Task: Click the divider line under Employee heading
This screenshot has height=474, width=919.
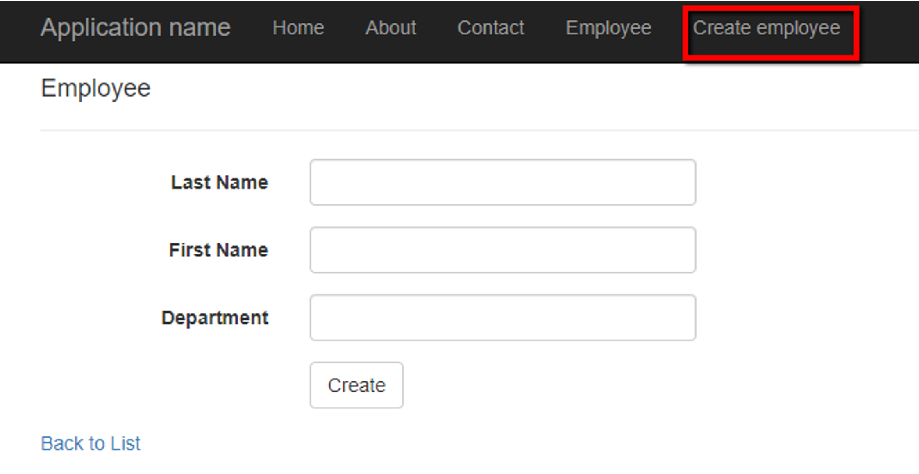Action: pyautogui.click(x=451, y=130)
